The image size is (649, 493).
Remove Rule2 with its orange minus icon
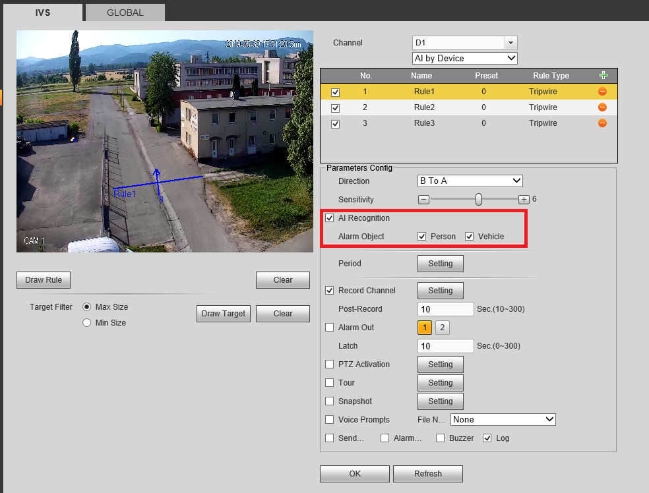[x=602, y=107]
